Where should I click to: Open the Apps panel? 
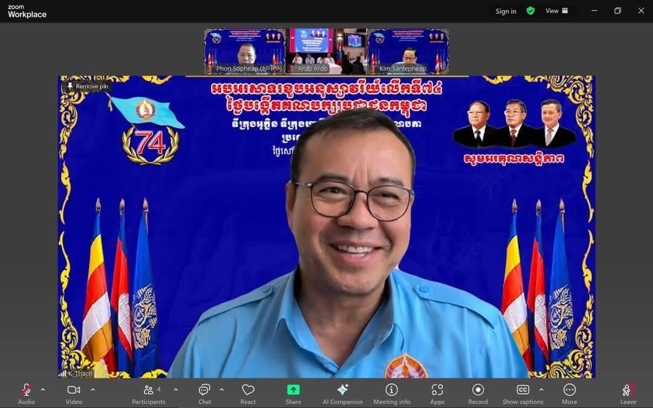click(437, 392)
